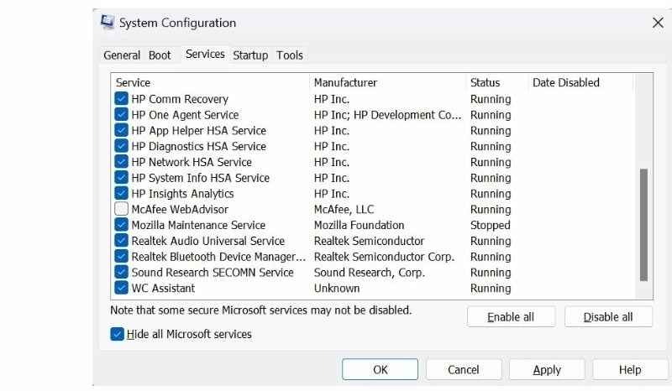Toggle Realtek Bluetooth Device Manager checkbox
Viewport: 672px width, 391px height.
121,257
